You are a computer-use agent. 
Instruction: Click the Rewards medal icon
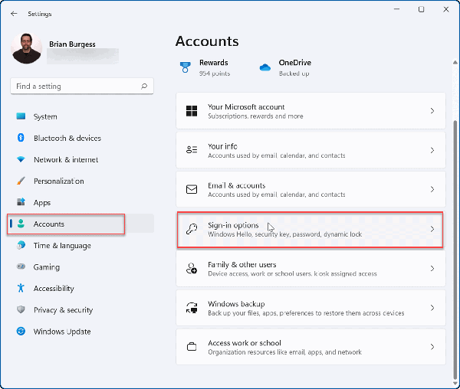tap(185, 67)
